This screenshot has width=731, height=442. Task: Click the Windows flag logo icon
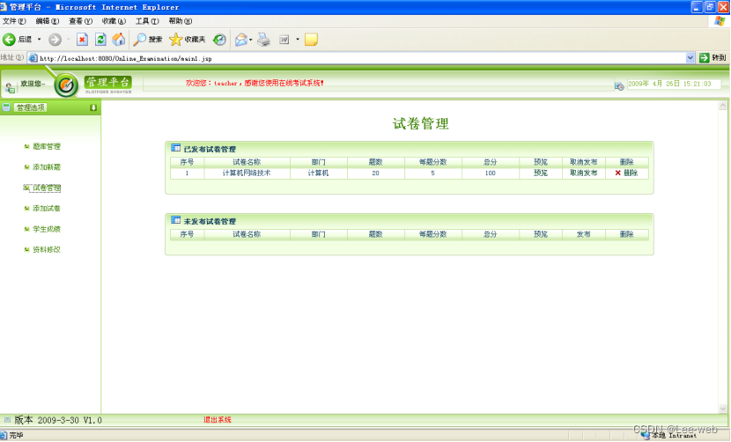pos(720,21)
